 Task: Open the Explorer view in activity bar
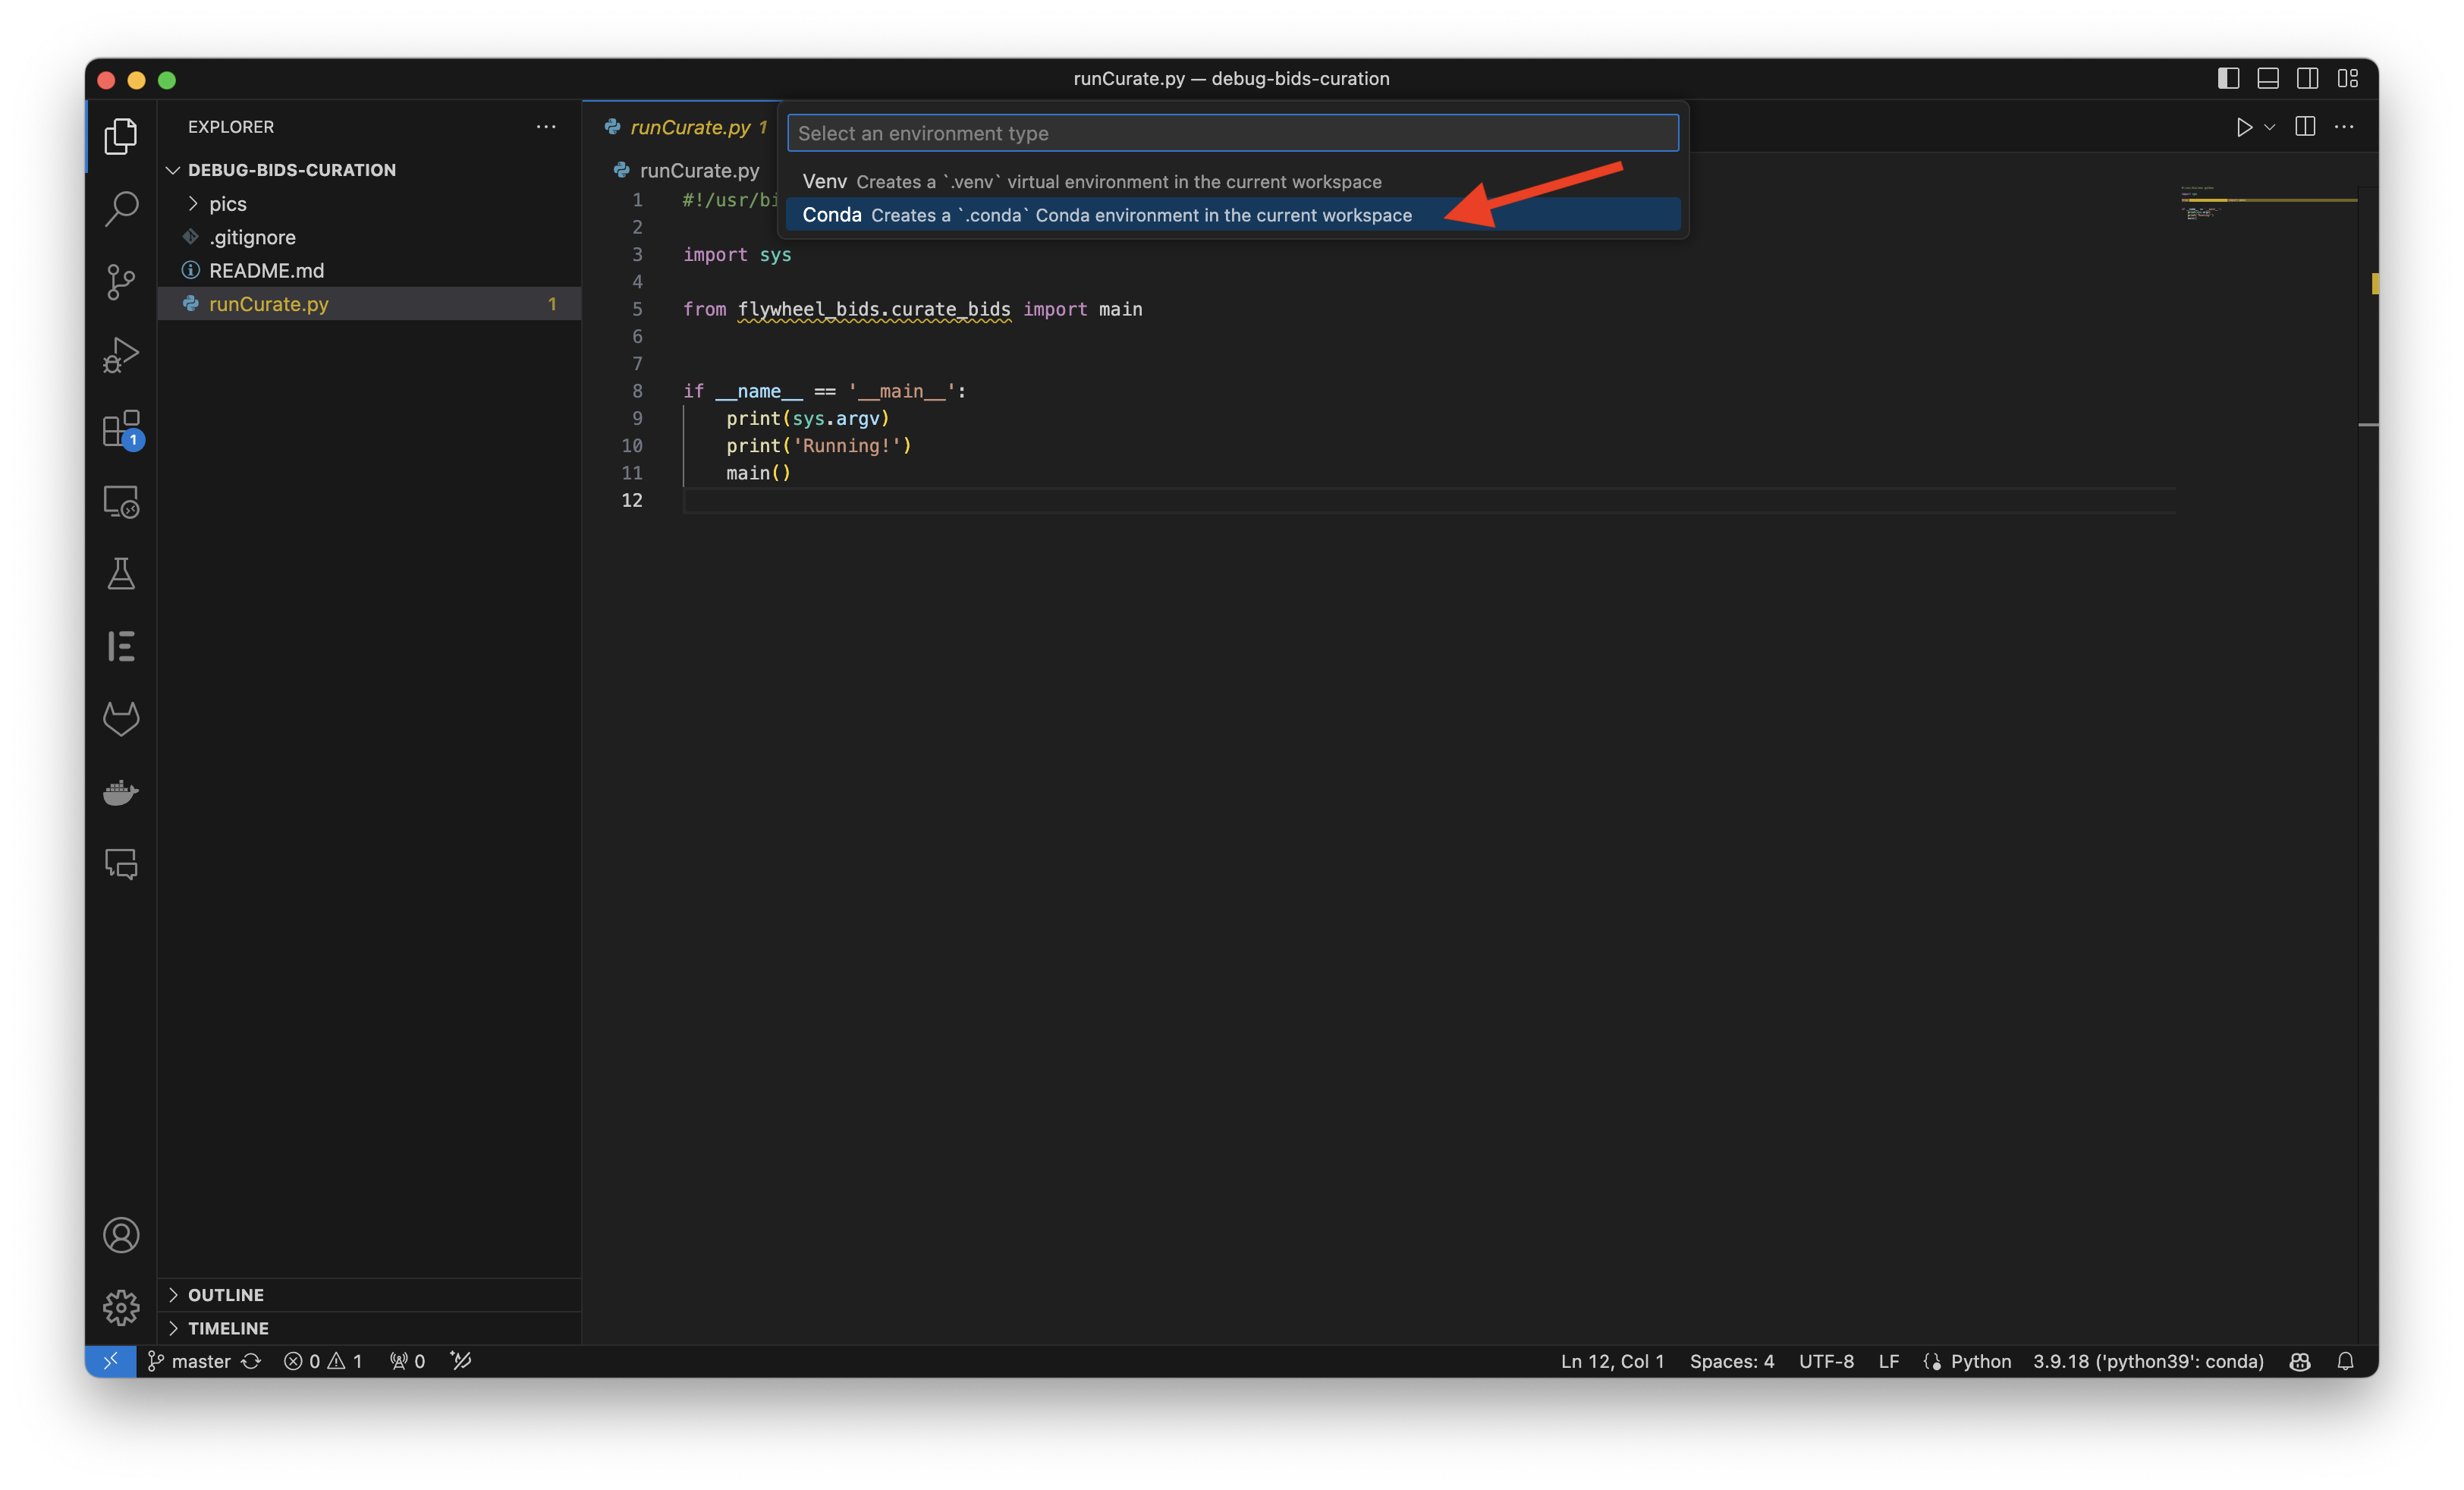click(x=121, y=136)
